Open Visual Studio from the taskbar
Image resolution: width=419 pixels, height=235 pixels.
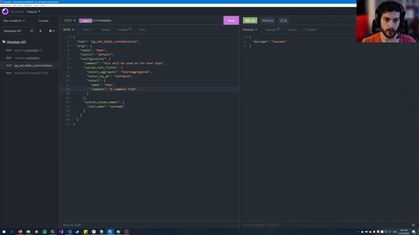point(61,232)
